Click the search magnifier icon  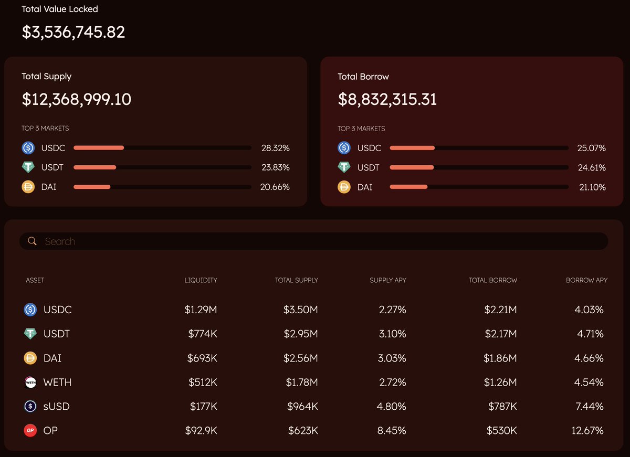(32, 241)
